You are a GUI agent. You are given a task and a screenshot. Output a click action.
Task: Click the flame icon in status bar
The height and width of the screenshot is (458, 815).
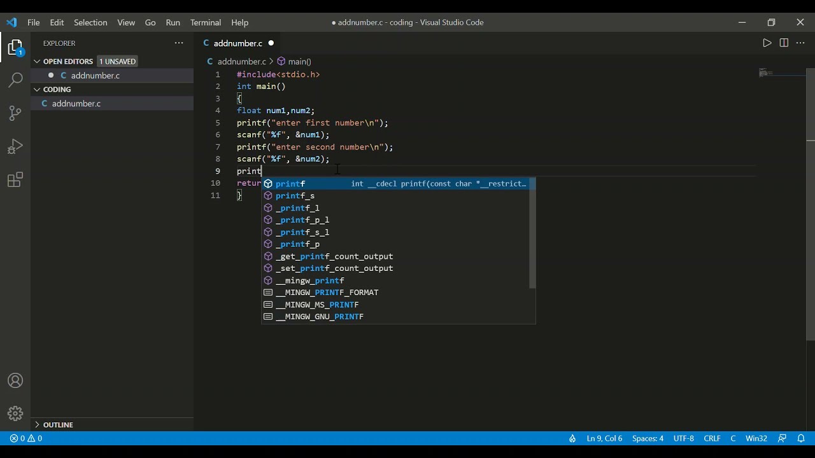[x=572, y=438]
